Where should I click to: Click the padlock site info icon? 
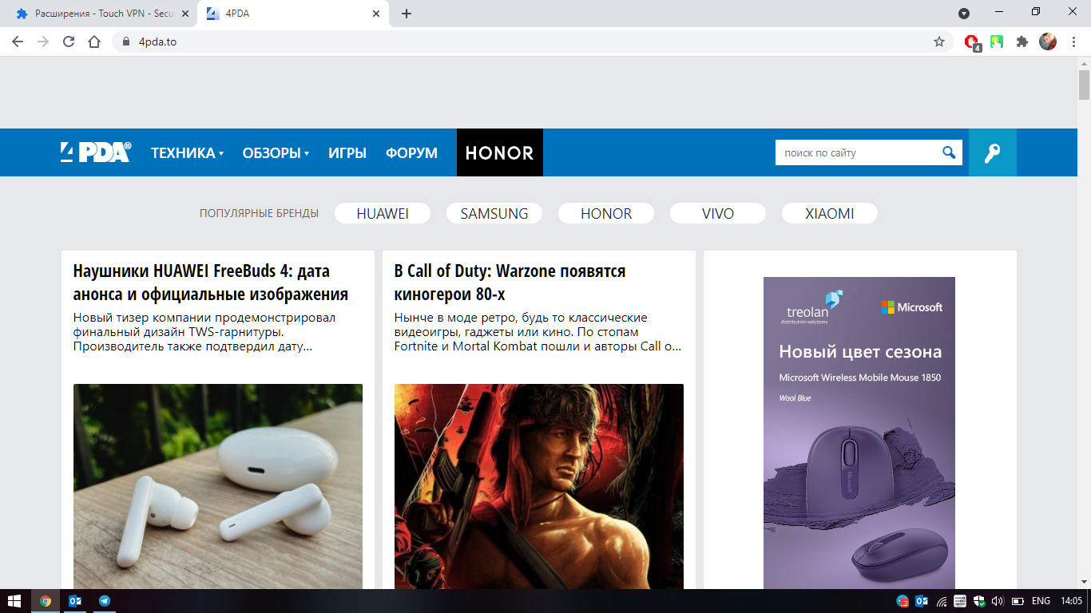coord(125,42)
